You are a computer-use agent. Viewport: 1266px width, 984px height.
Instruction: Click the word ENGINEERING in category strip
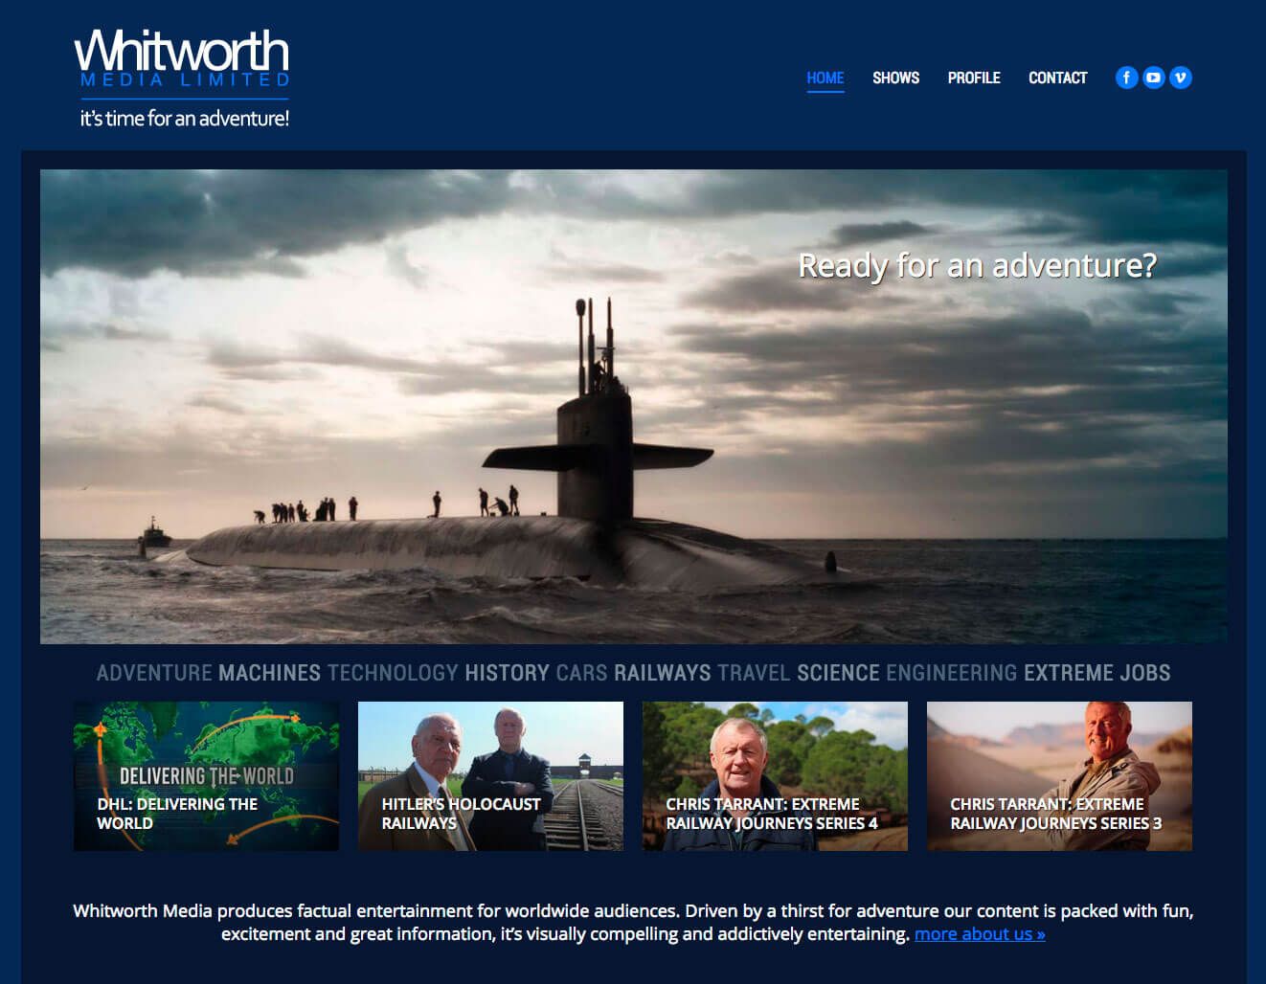point(952,673)
